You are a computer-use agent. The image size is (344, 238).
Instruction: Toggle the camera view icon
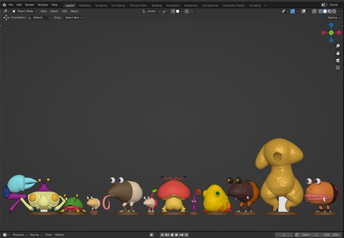point(338,60)
